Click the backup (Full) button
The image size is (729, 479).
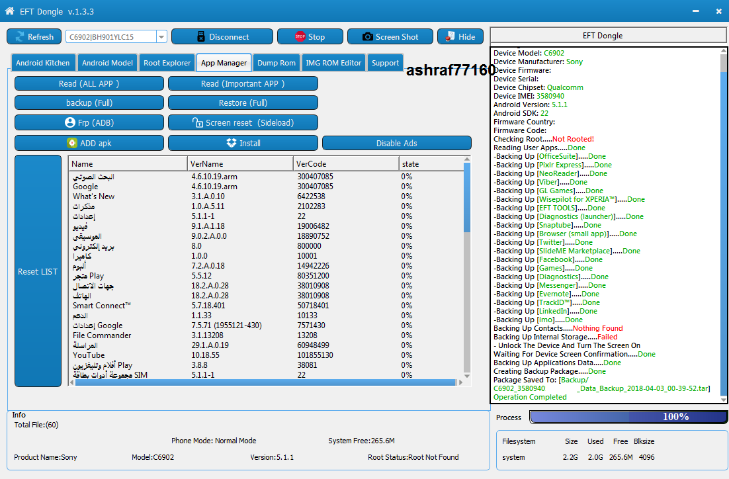point(89,103)
